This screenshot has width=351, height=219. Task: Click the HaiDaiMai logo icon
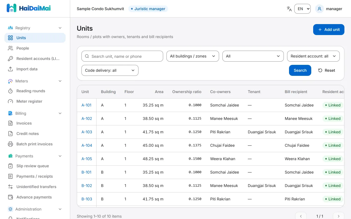[12, 8]
